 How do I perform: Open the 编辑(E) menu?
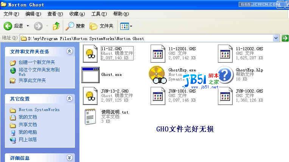tap(33, 14)
